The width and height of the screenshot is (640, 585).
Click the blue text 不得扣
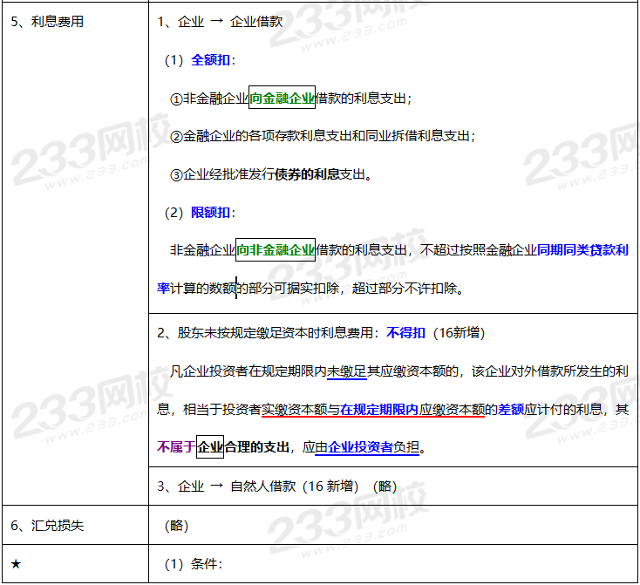[406, 333]
